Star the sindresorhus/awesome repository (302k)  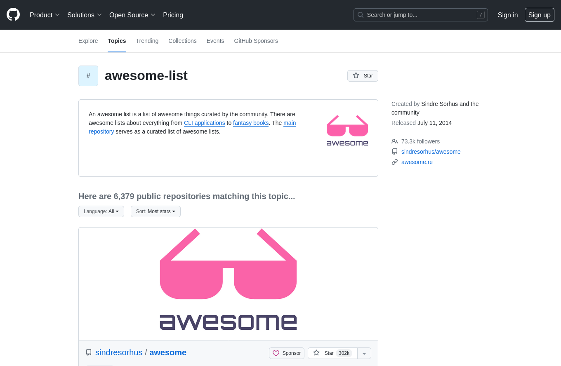(x=332, y=353)
